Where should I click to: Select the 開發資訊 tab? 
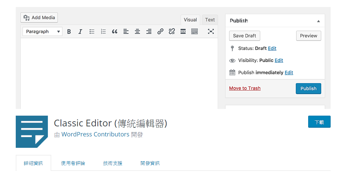tap(150, 163)
